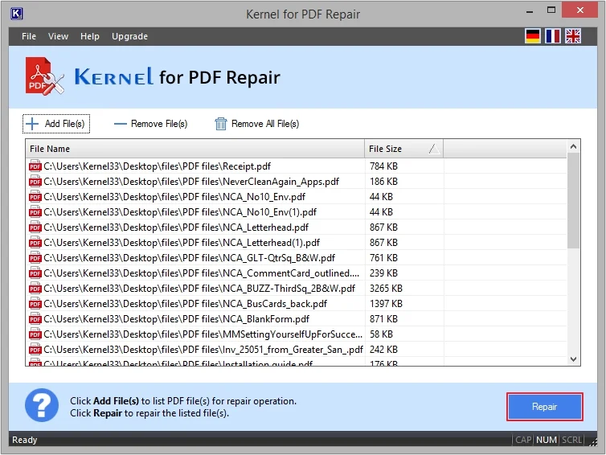The width and height of the screenshot is (606, 455).
Task: Maximize the Kernel for PDF Repair window
Action: tap(551, 10)
